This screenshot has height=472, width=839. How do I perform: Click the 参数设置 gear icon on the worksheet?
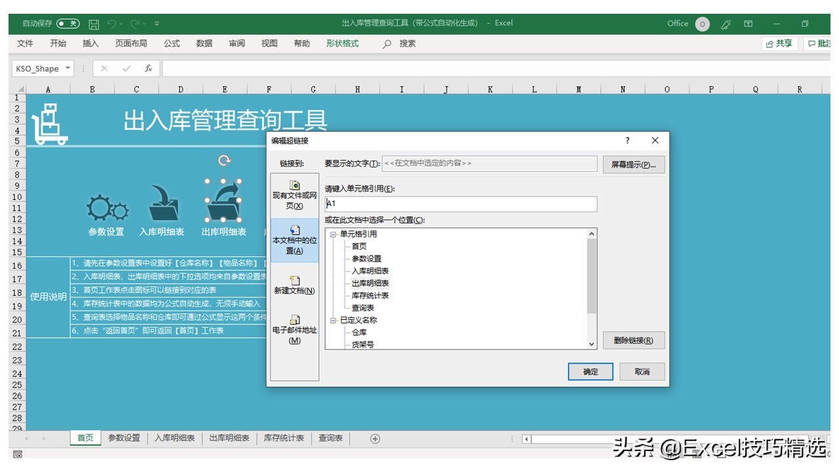(x=106, y=206)
